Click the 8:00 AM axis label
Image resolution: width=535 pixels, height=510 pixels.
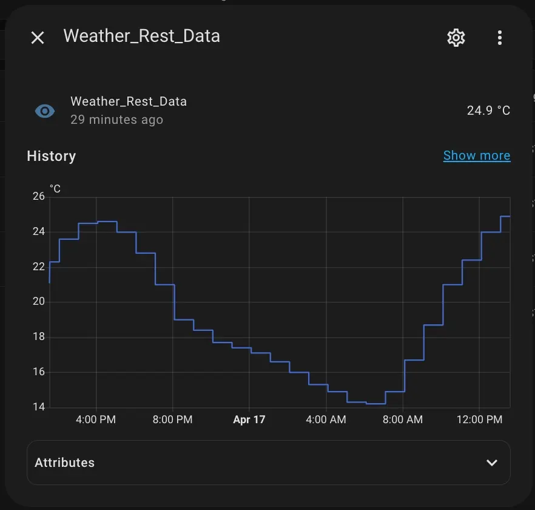click(403, 420)
